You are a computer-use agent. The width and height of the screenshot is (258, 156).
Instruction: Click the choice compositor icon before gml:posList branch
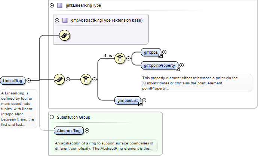click(86, 79)
